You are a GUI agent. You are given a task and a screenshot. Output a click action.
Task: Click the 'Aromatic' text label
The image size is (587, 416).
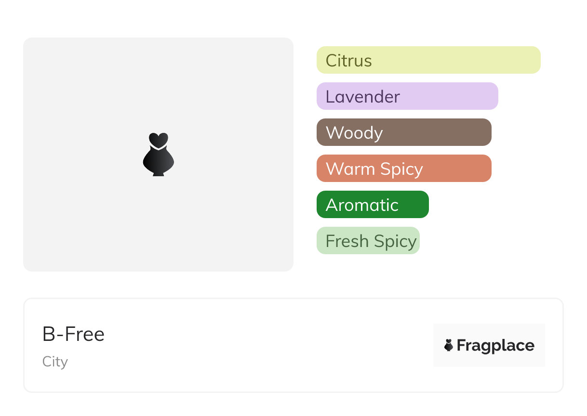coord(362,205)
